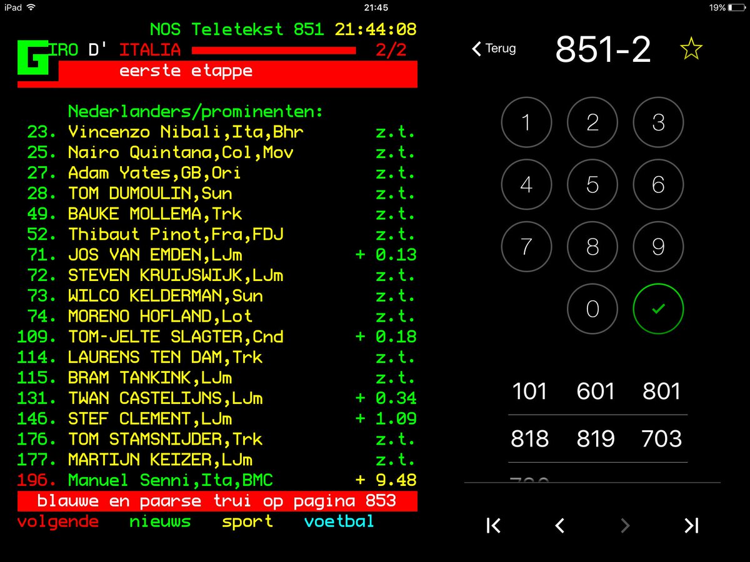Tap 'blauwe en paarse trui op pagina 853' banner
The width and height of the screenshot is (750, 562).
217,501
